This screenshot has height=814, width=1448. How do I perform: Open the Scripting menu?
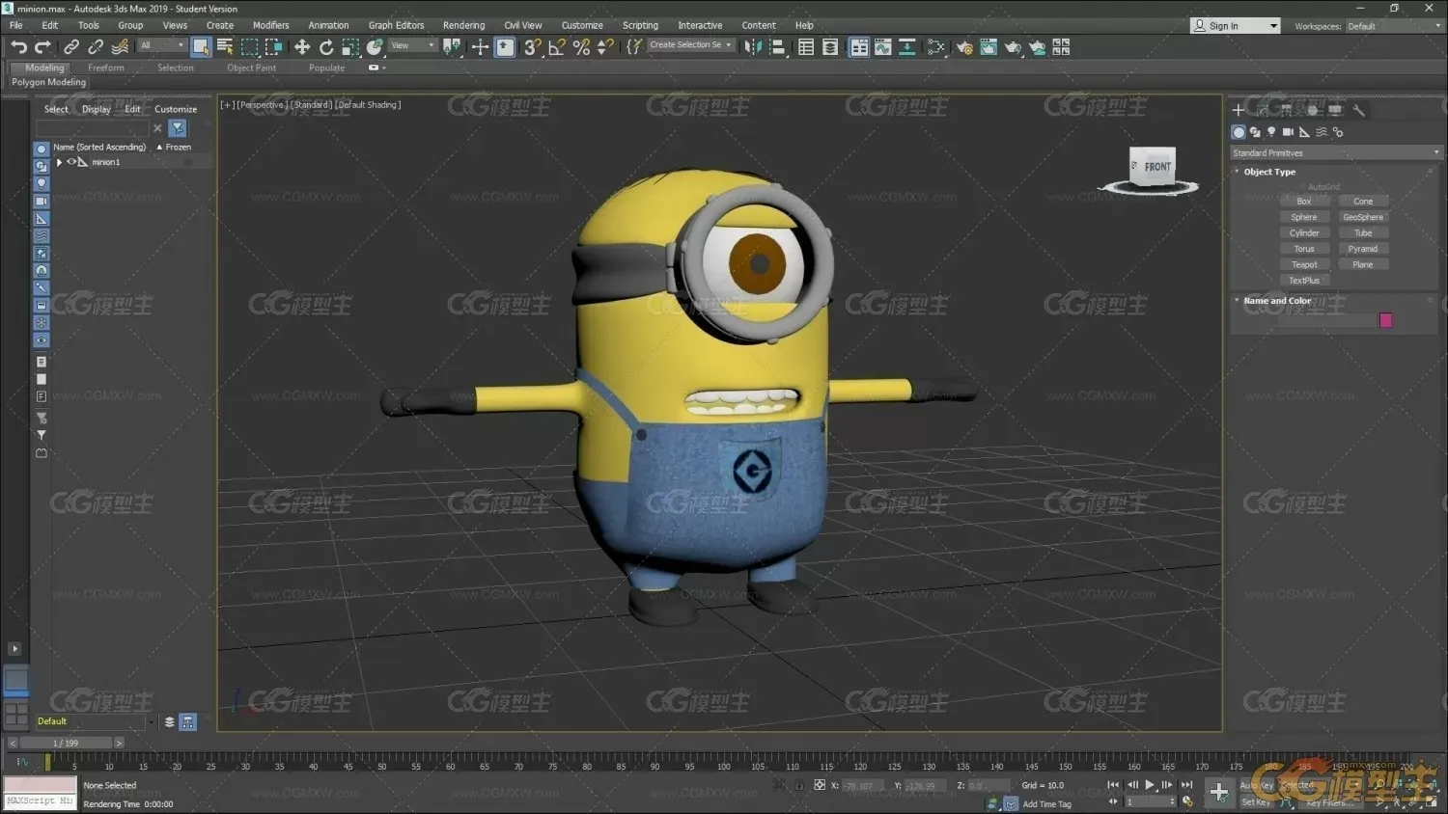point(640,25)
